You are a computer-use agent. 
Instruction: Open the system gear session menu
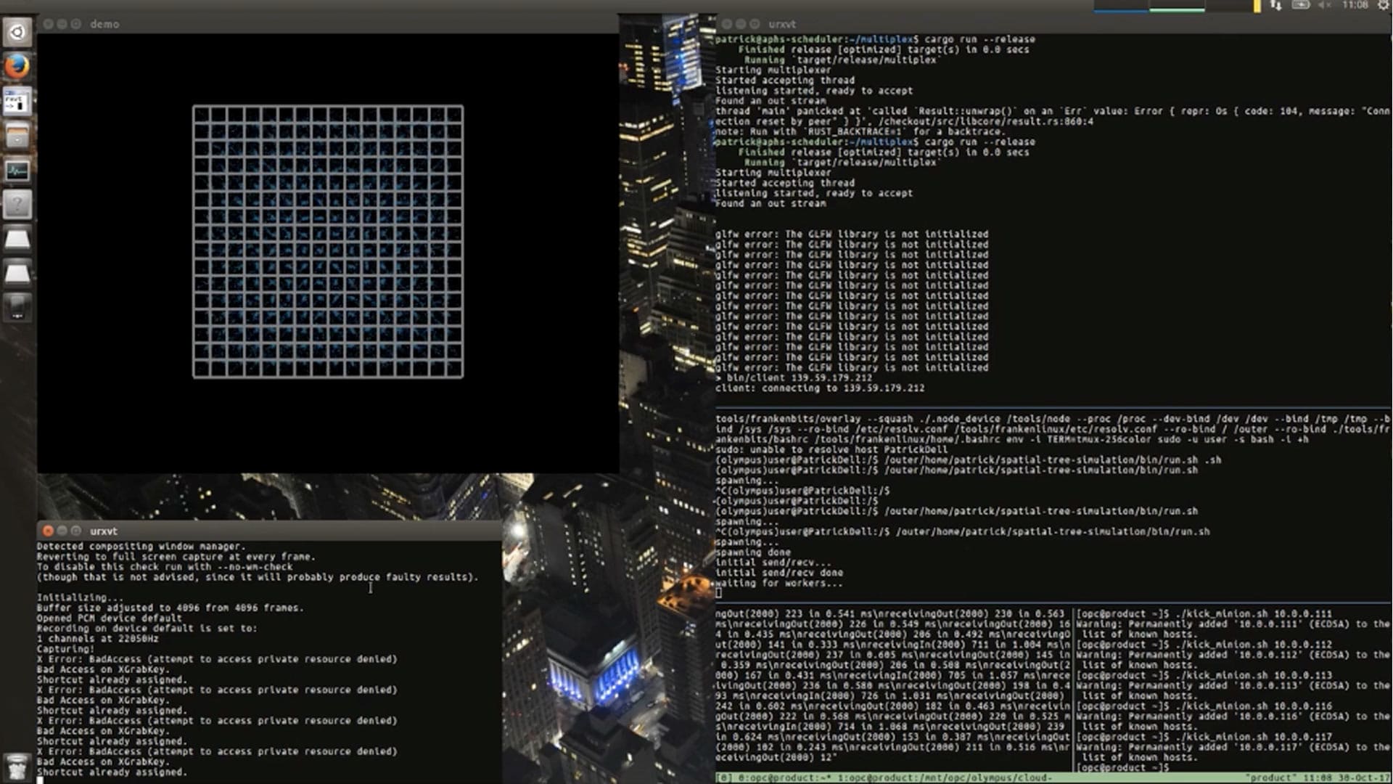click(x=1383, y=5)
